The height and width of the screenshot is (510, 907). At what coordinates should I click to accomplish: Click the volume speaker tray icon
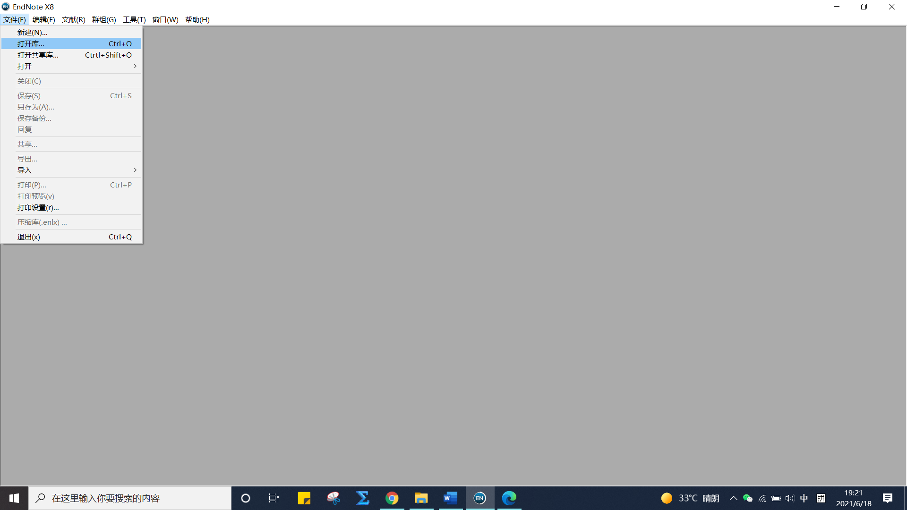[x=789, y=498]
